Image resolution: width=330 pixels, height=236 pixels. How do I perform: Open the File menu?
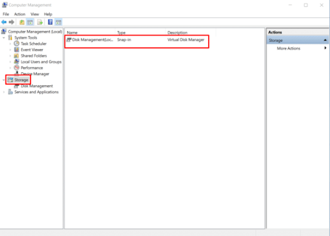pos(6,14)
